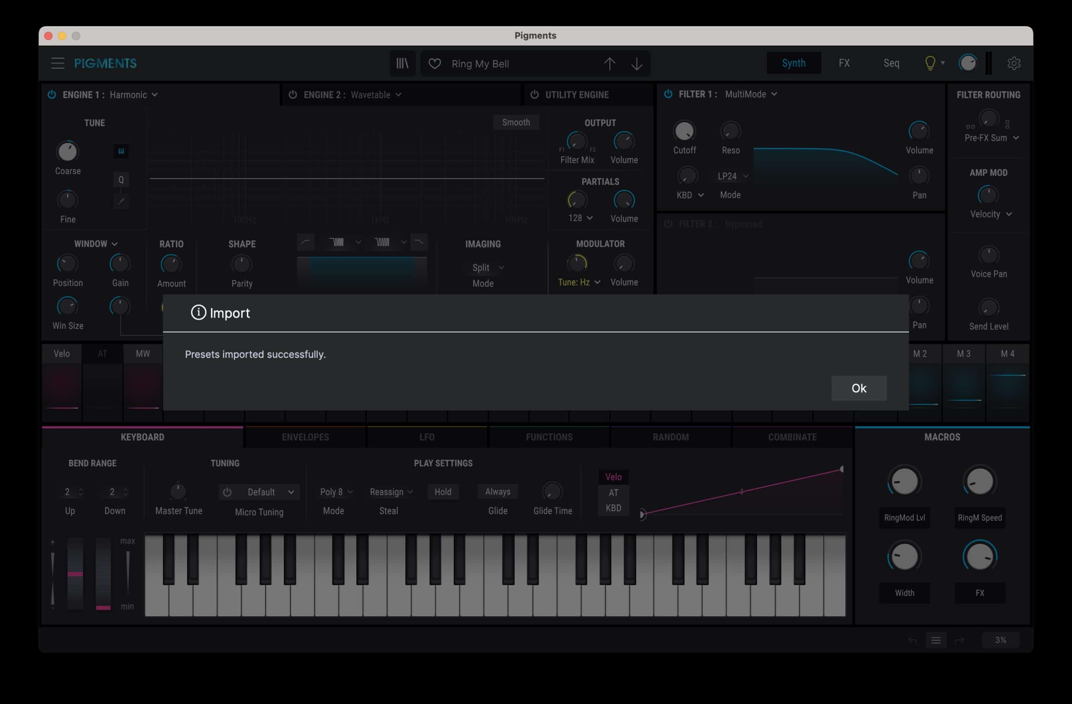The height and width of the screenshot is (704, 1072).
Task: Toggle Engine 1 power button
Action: tap(52, 95)
